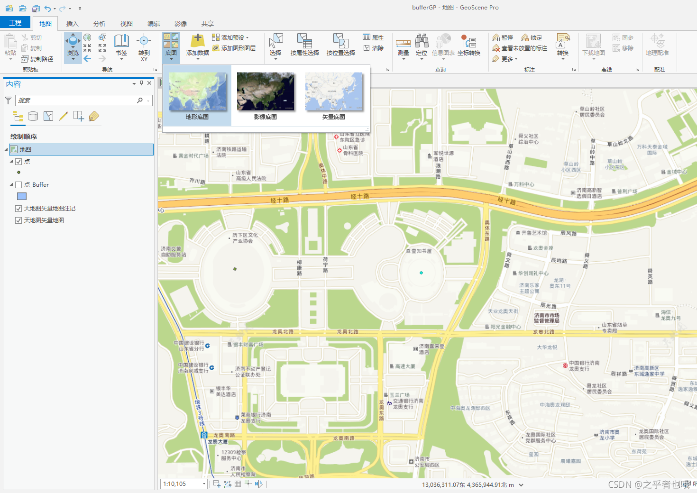Click the 点_Buffer blue symbol swatch
The height and width of the screenshot is (493, 697).
pos(22,196)
